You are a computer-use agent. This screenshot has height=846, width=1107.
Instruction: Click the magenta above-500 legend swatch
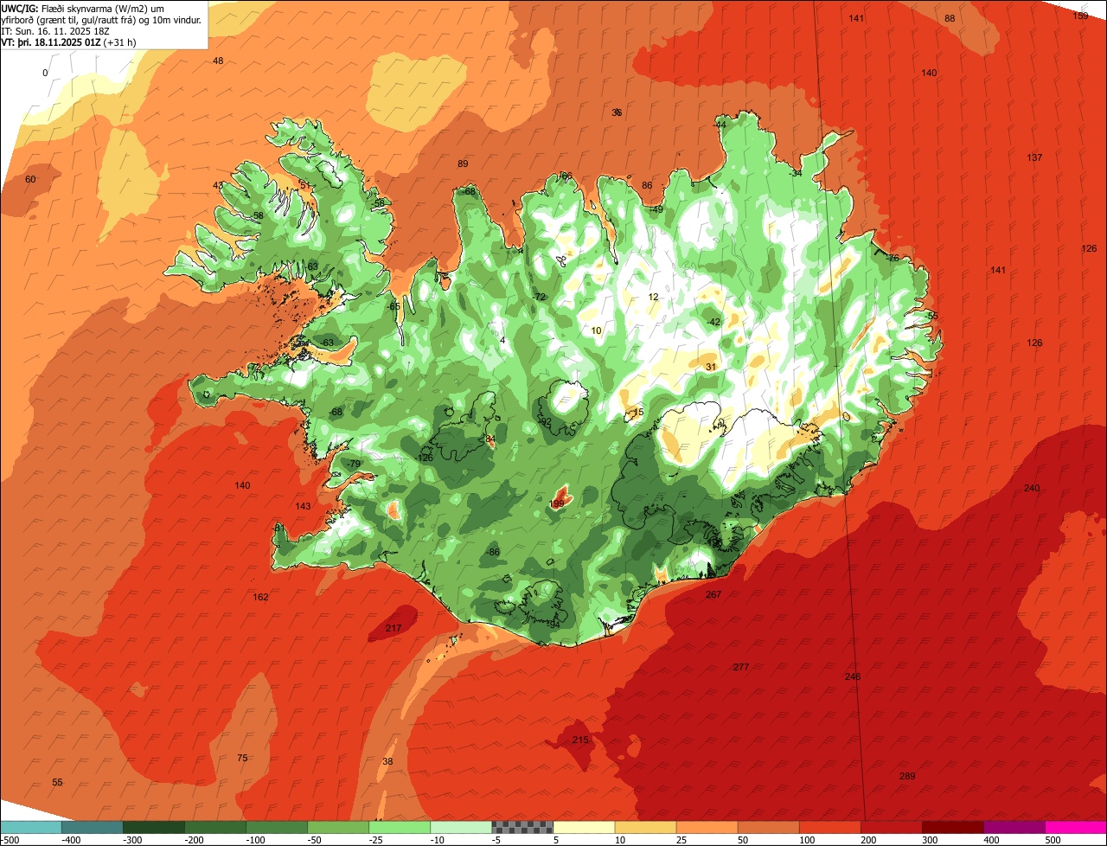coord(1076,827)
